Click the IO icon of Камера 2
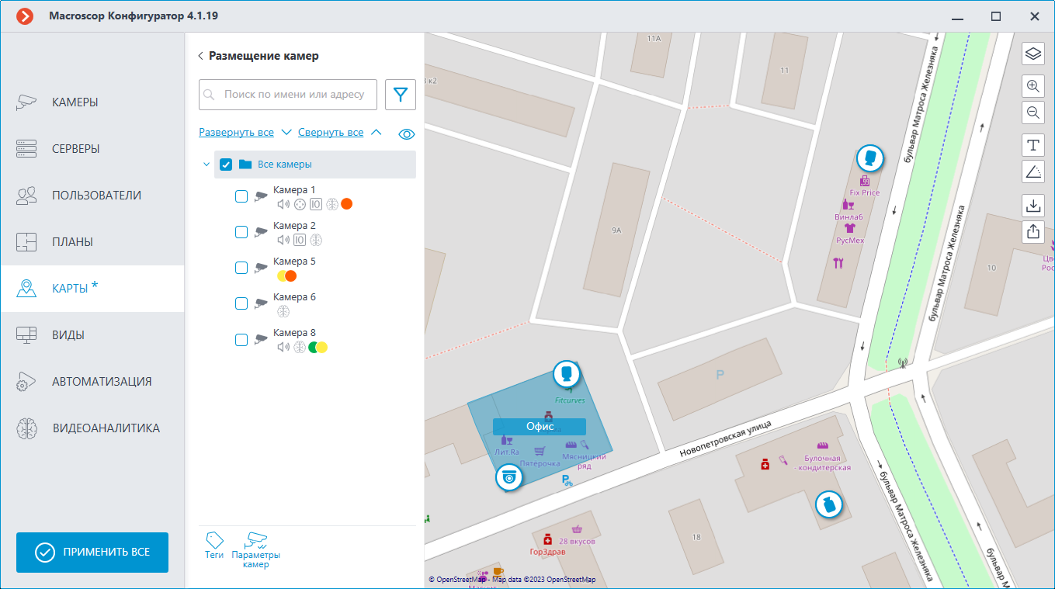 (x=299, y=240)
